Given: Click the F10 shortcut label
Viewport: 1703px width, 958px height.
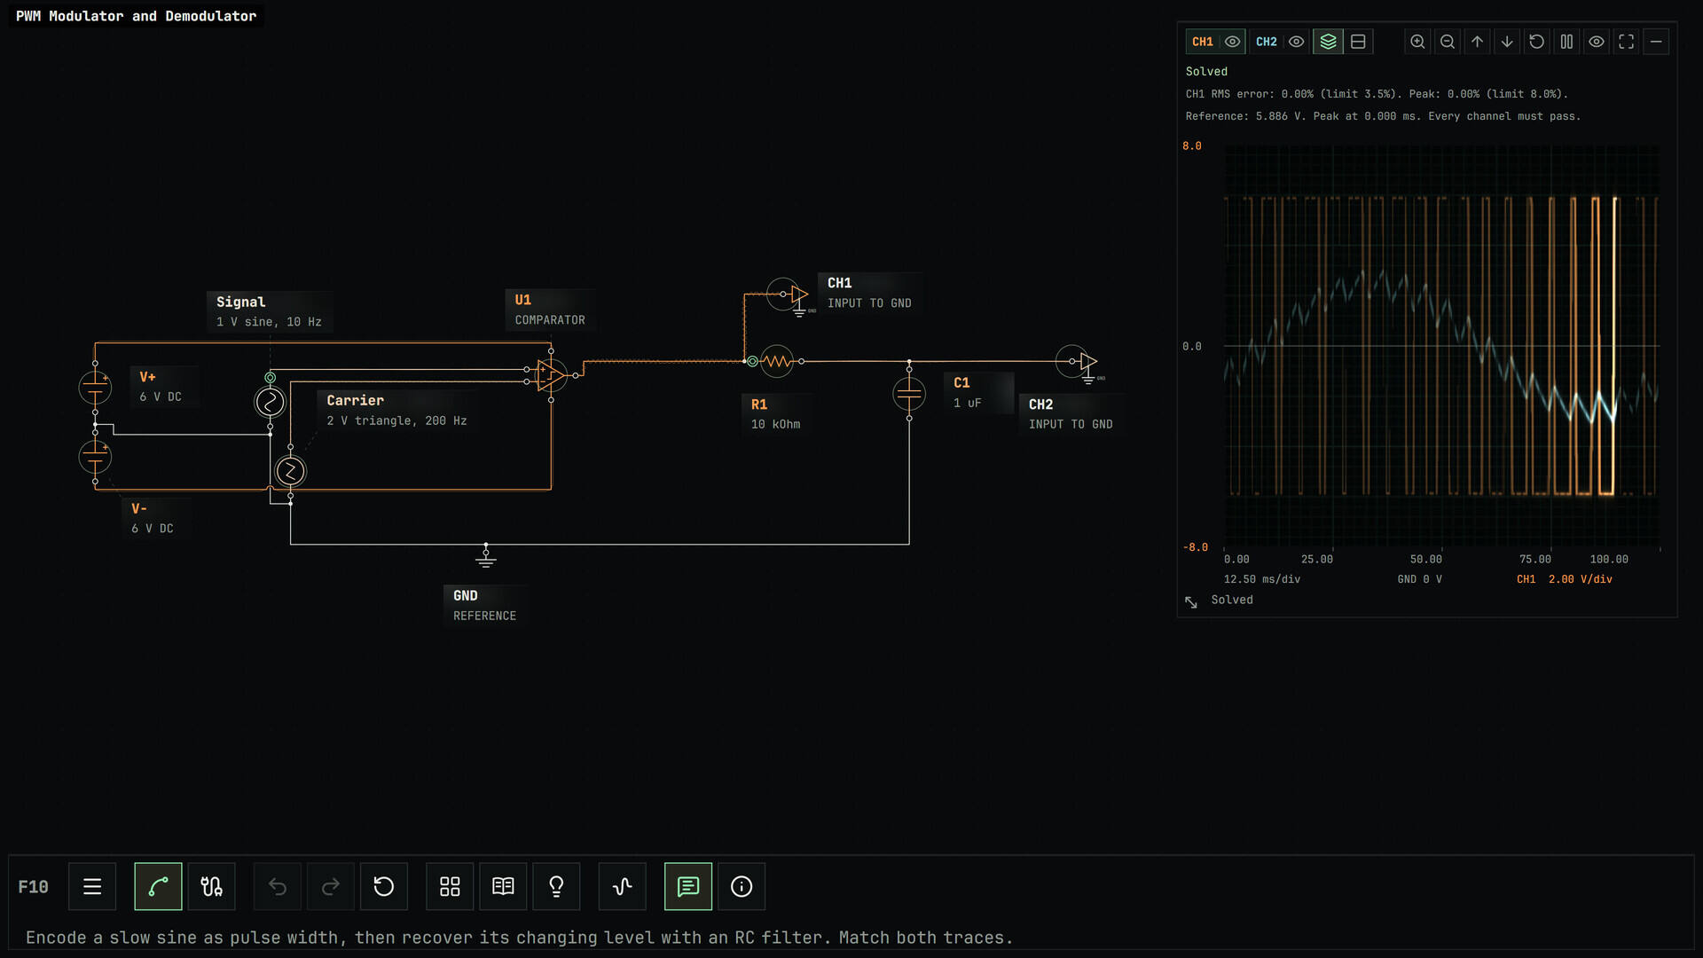Looking at the screenshot, I should 33,886.
